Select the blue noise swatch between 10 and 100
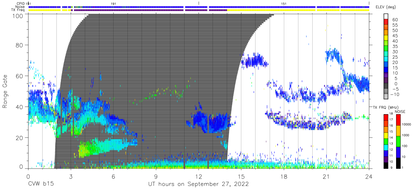The height and width of the screenshot is (191, 415). tap(398, 152)
